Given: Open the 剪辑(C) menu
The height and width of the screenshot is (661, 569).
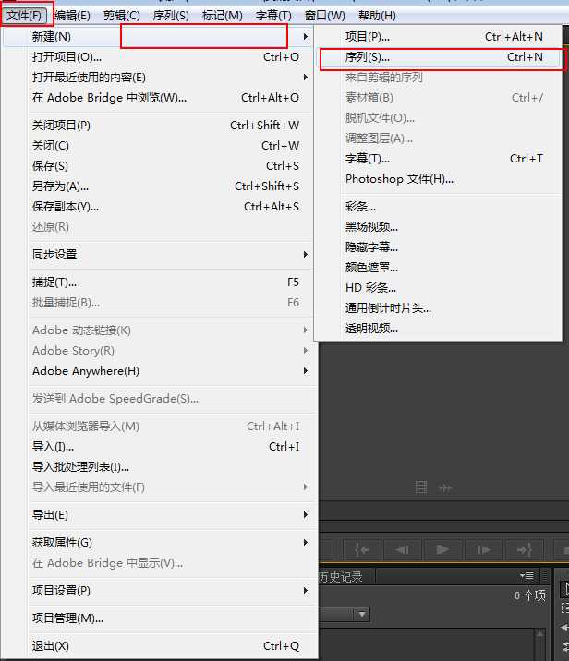Looking at the screenshot, I should 122,16.
